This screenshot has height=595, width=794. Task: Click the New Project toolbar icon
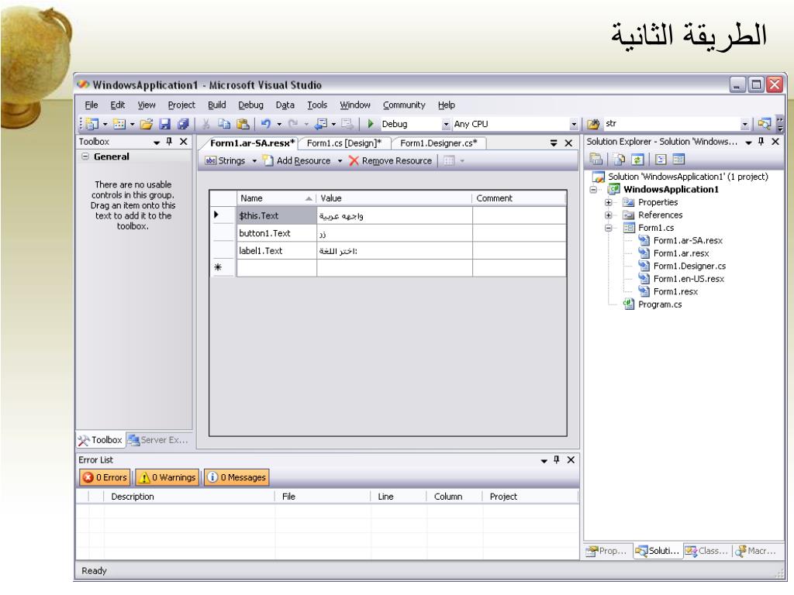click(91, 123)
